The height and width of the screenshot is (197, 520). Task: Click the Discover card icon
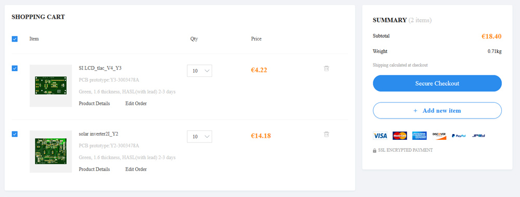(x=439, y=136)
